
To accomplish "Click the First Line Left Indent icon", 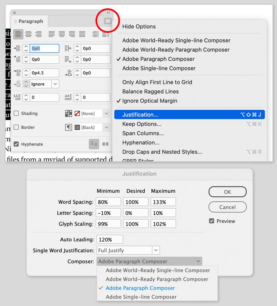I will 17,59.
